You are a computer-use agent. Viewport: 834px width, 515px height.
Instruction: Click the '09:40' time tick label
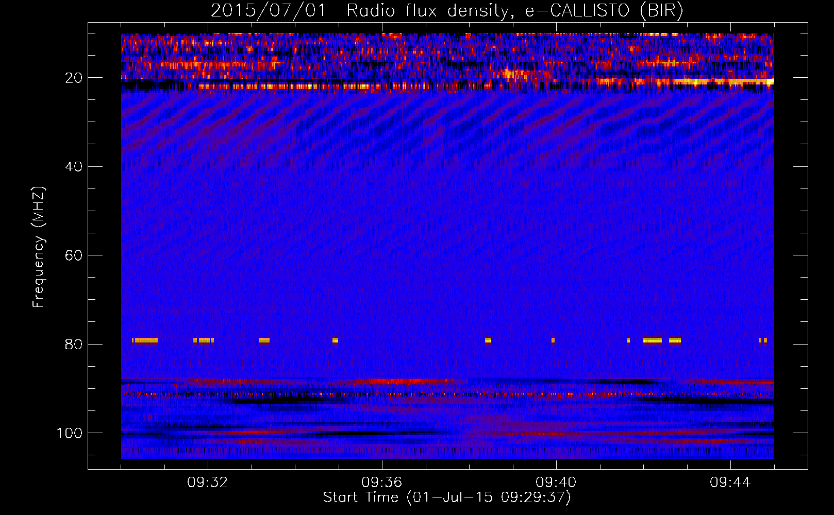point(556,483)
